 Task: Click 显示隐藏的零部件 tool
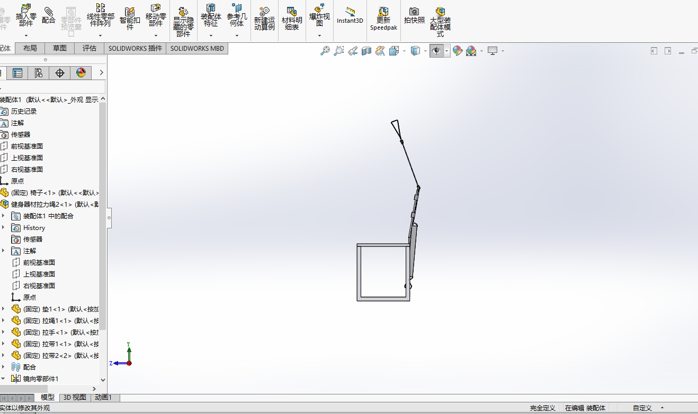tap(183, 21)
